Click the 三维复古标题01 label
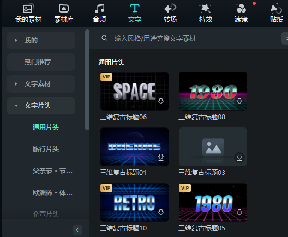Screen dimensions: 288x237 pyautogui.click(x=123, y=173)
